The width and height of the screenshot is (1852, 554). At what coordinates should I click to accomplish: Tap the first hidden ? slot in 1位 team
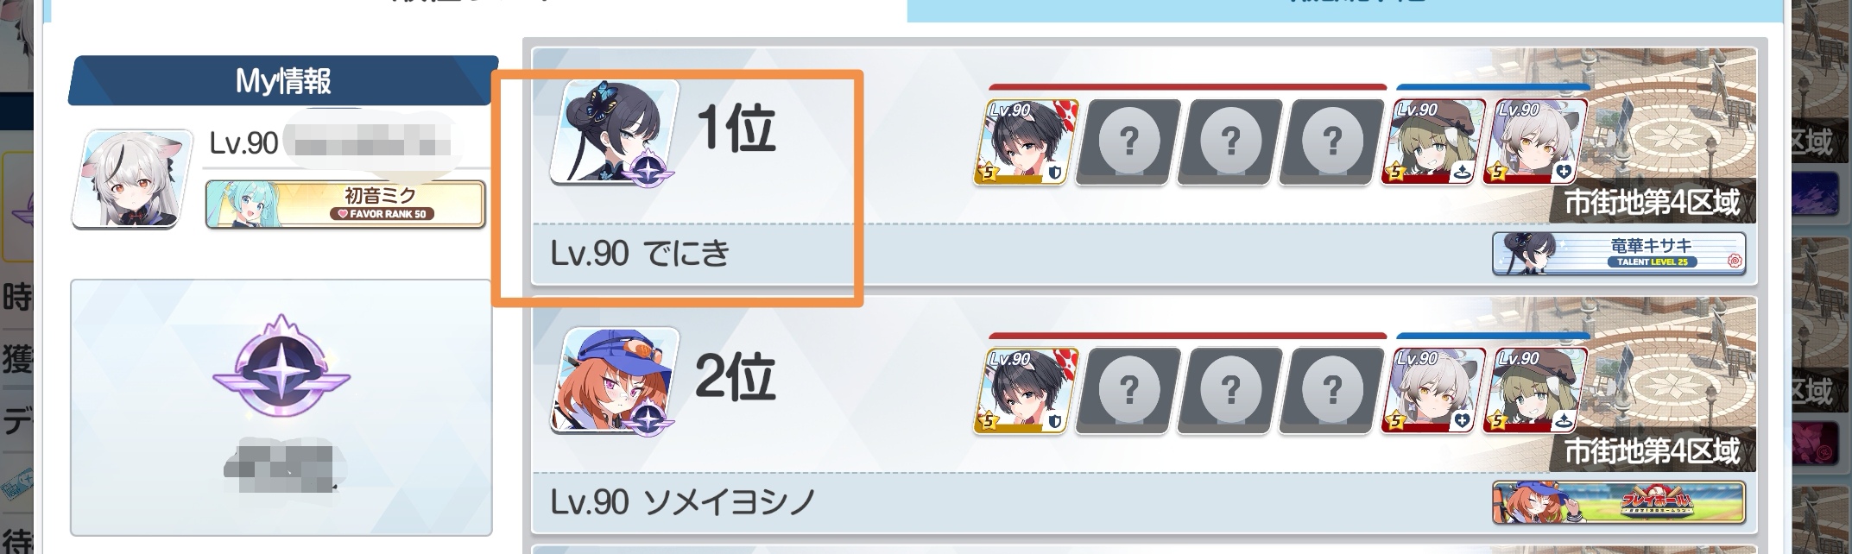[1128, 142]
